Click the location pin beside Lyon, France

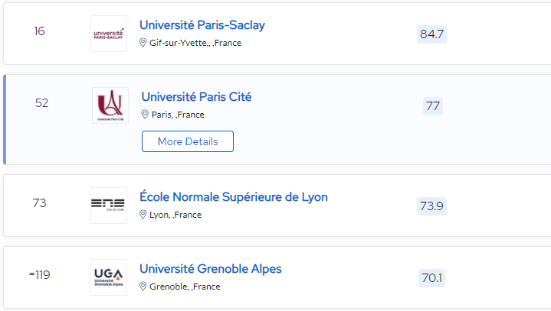pyautogui.click(x=143, y=215)
